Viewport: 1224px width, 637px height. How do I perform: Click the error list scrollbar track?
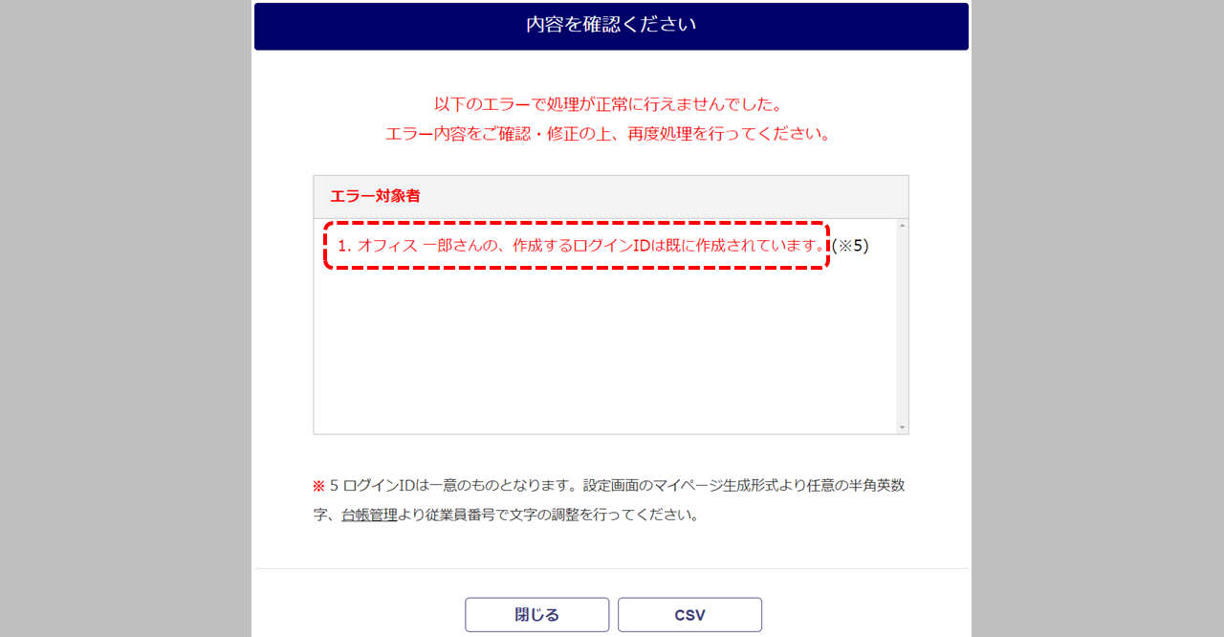(902, 325)
